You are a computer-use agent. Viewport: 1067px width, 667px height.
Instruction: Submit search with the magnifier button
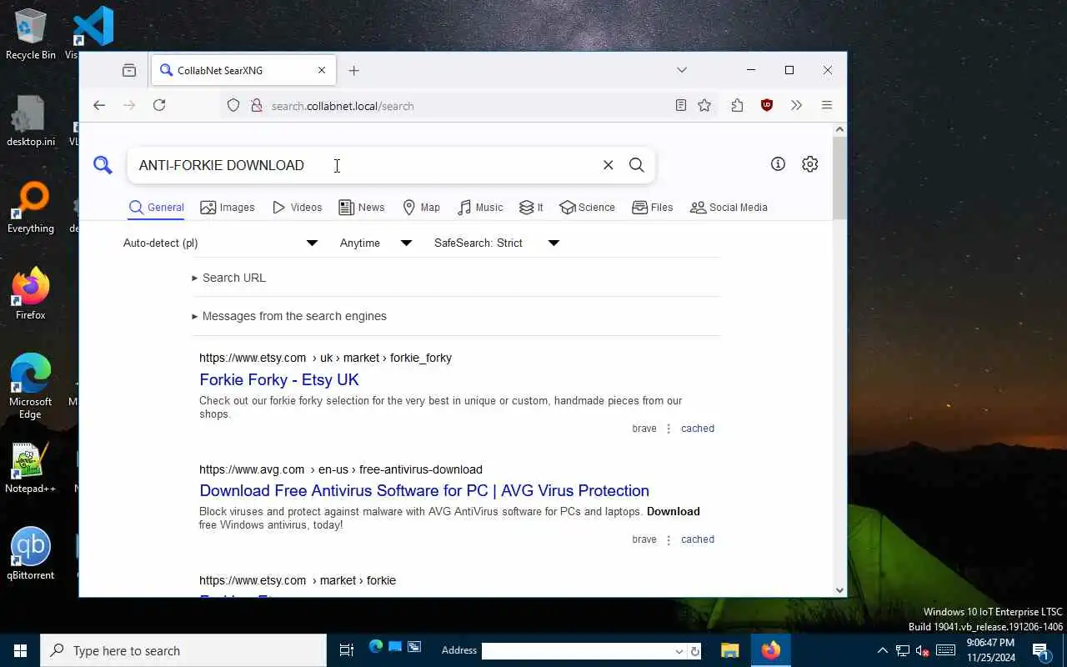[x=637, y=165]
